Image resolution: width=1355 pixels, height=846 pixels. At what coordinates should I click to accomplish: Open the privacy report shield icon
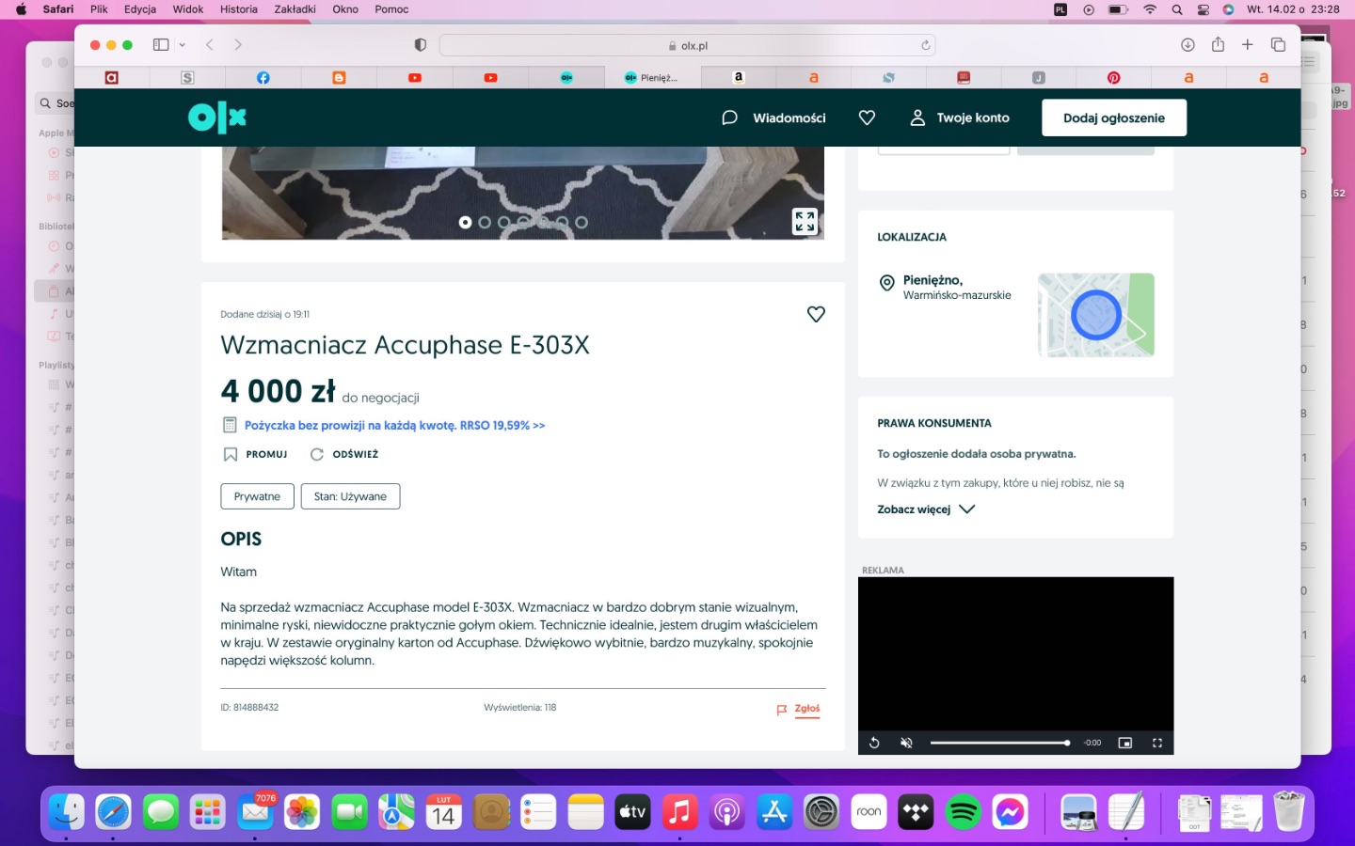(421, 44)
